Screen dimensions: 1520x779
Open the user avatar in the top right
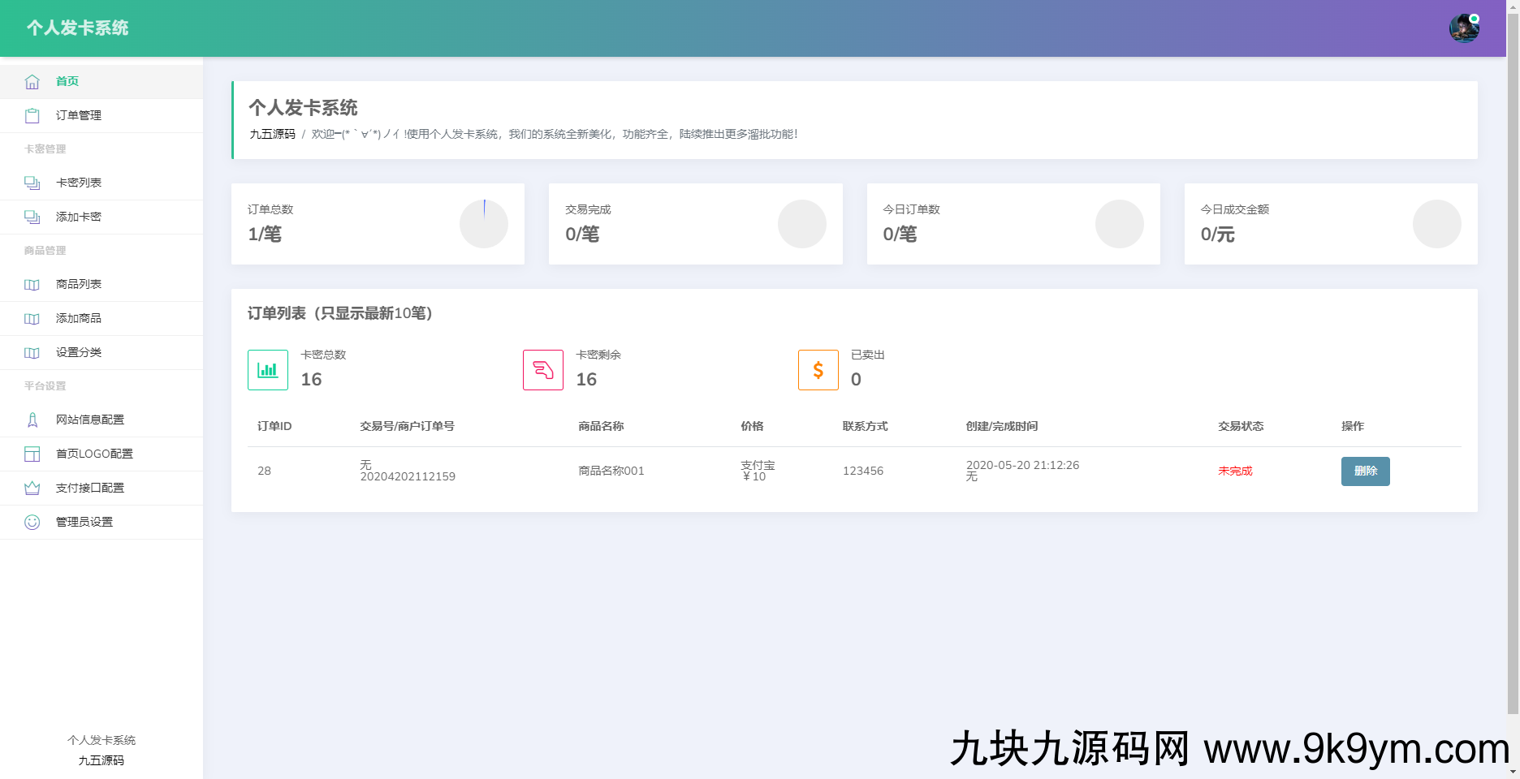coord(1464,28)
